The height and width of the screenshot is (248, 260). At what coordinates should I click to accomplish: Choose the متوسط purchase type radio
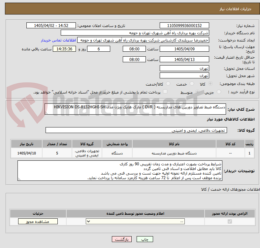pyautogui.click(x=198, y=92)
